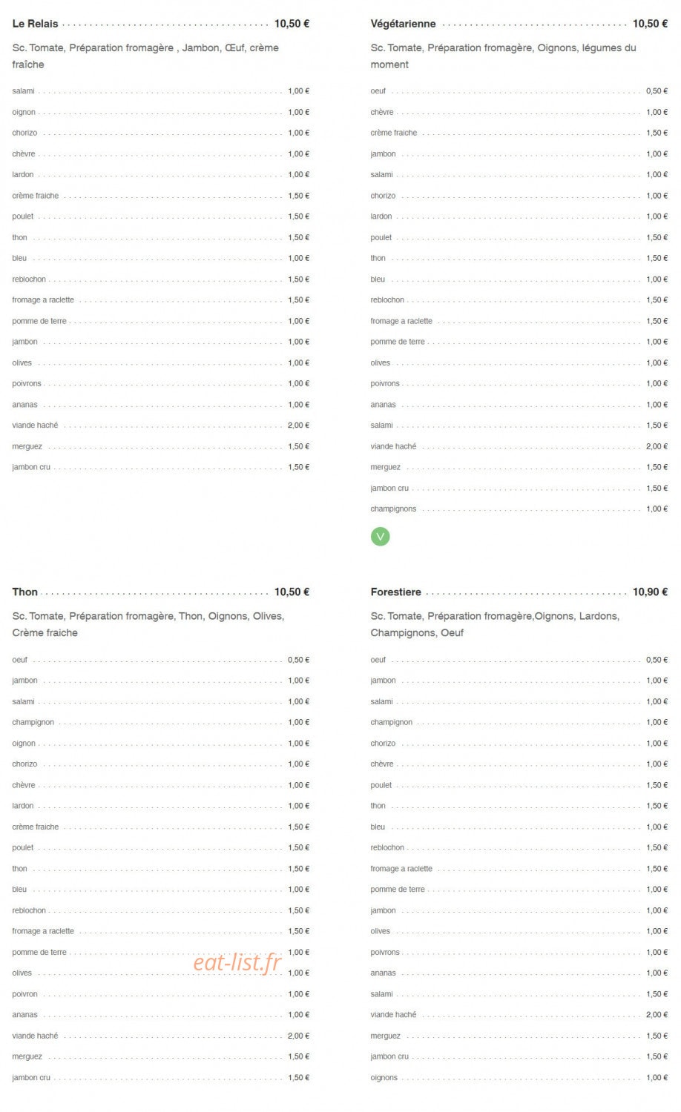
Task: Choose jambon cru supplement under Le Relais
Action: [x=161, y=467]
